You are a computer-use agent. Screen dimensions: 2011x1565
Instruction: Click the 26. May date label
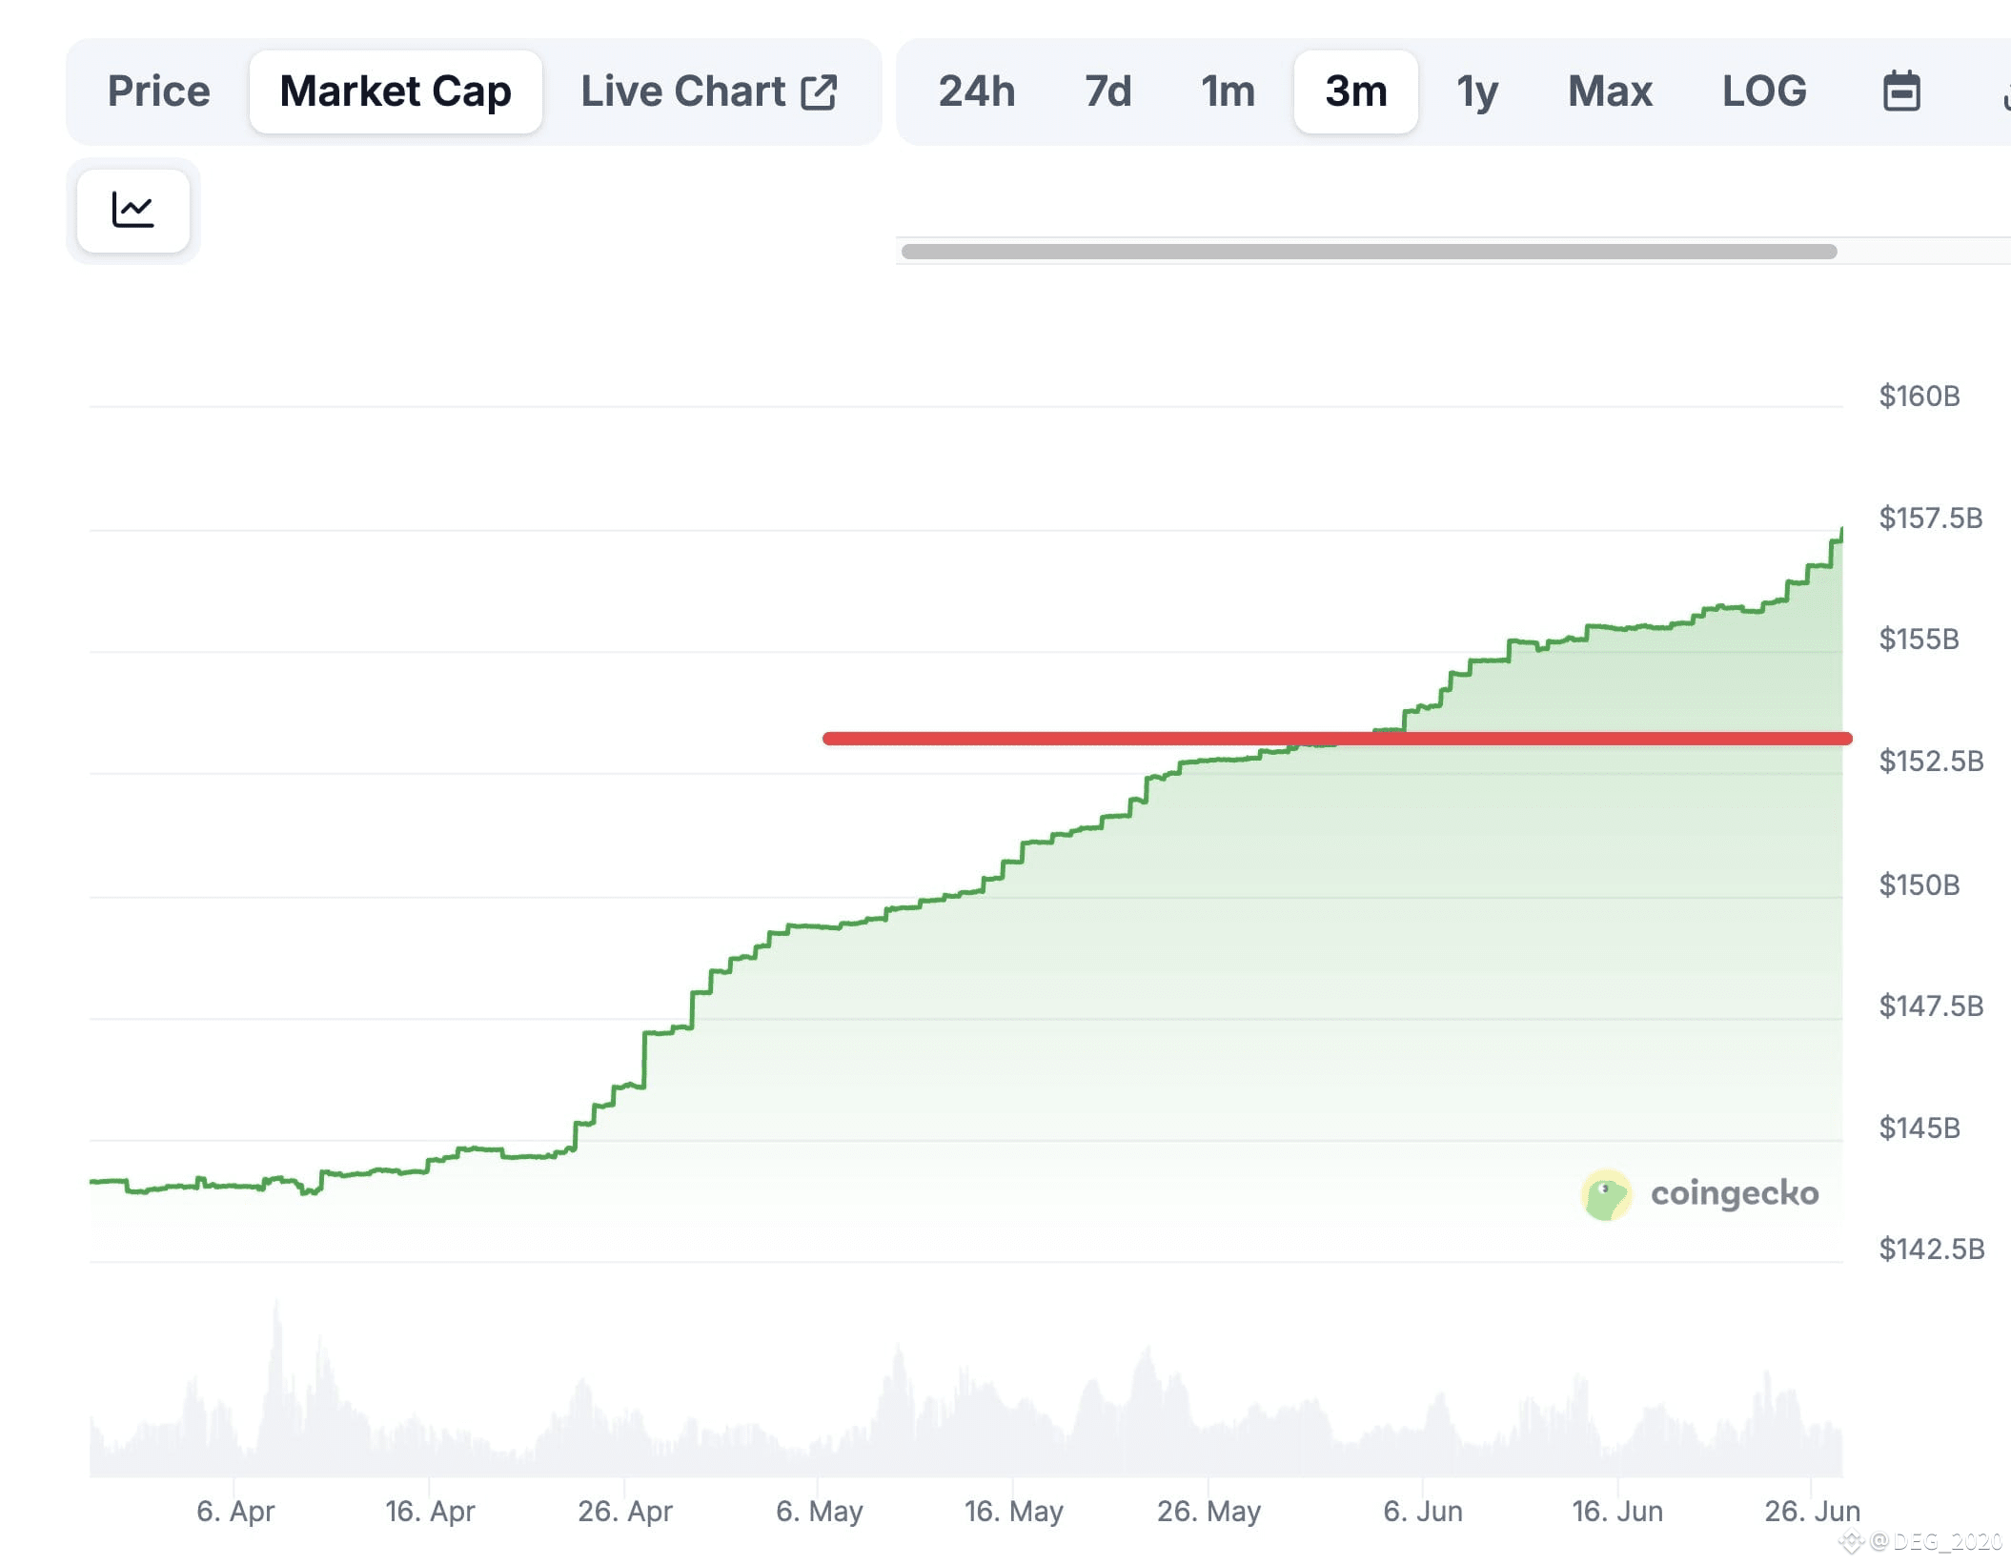(x=1209, y=1511)
